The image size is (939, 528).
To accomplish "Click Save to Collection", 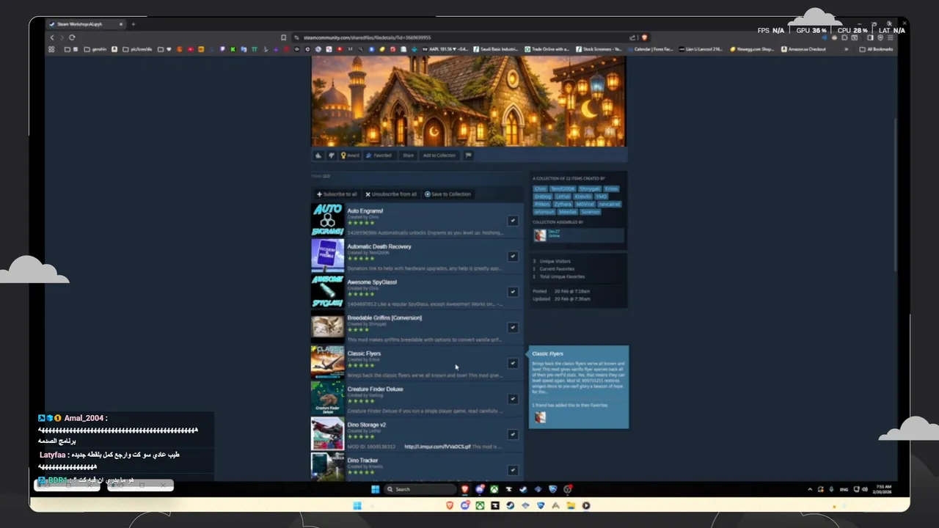I will click(447, 194).
